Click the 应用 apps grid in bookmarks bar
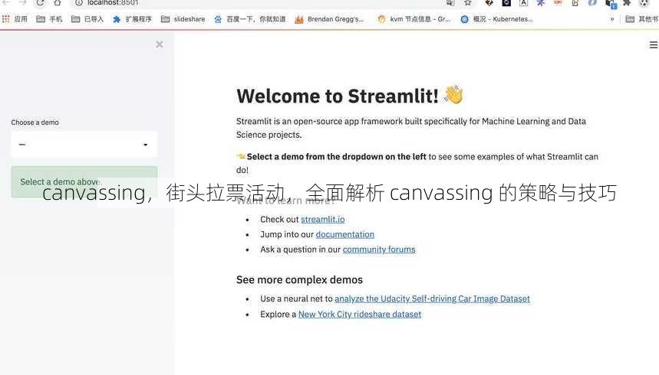This screenshot has height=375, width=659. pyautogui.click(x=15, y=19)
